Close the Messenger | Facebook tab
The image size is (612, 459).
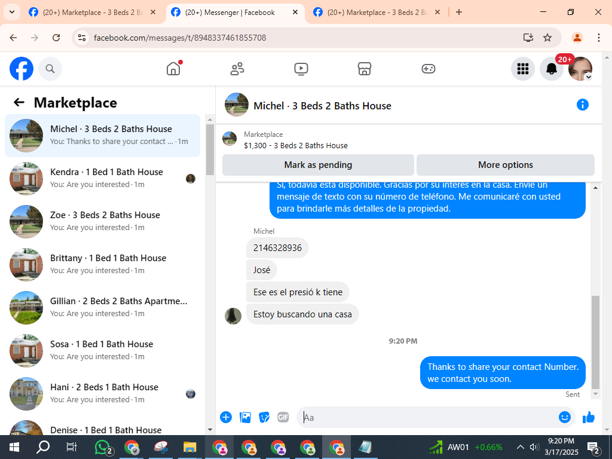[295, 13]
